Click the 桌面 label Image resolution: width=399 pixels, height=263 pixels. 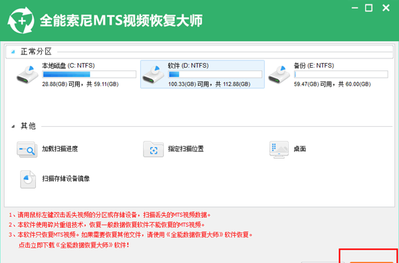(300, 149)
